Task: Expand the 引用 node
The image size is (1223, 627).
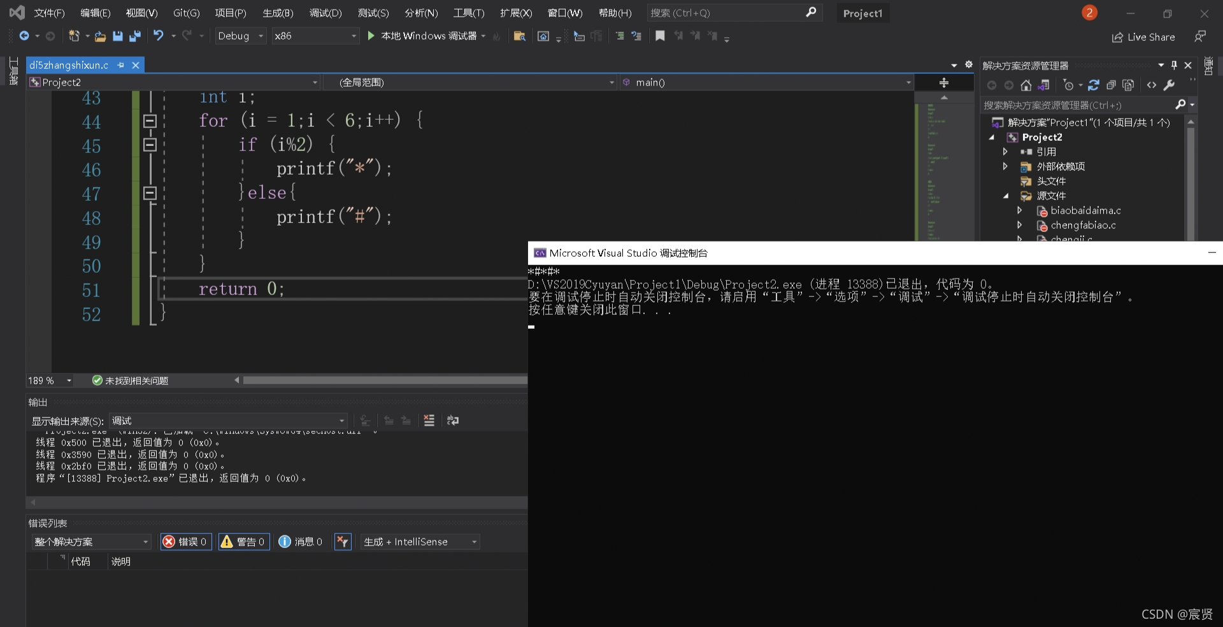Action: pyautogui.click(x=1005, y=152)
